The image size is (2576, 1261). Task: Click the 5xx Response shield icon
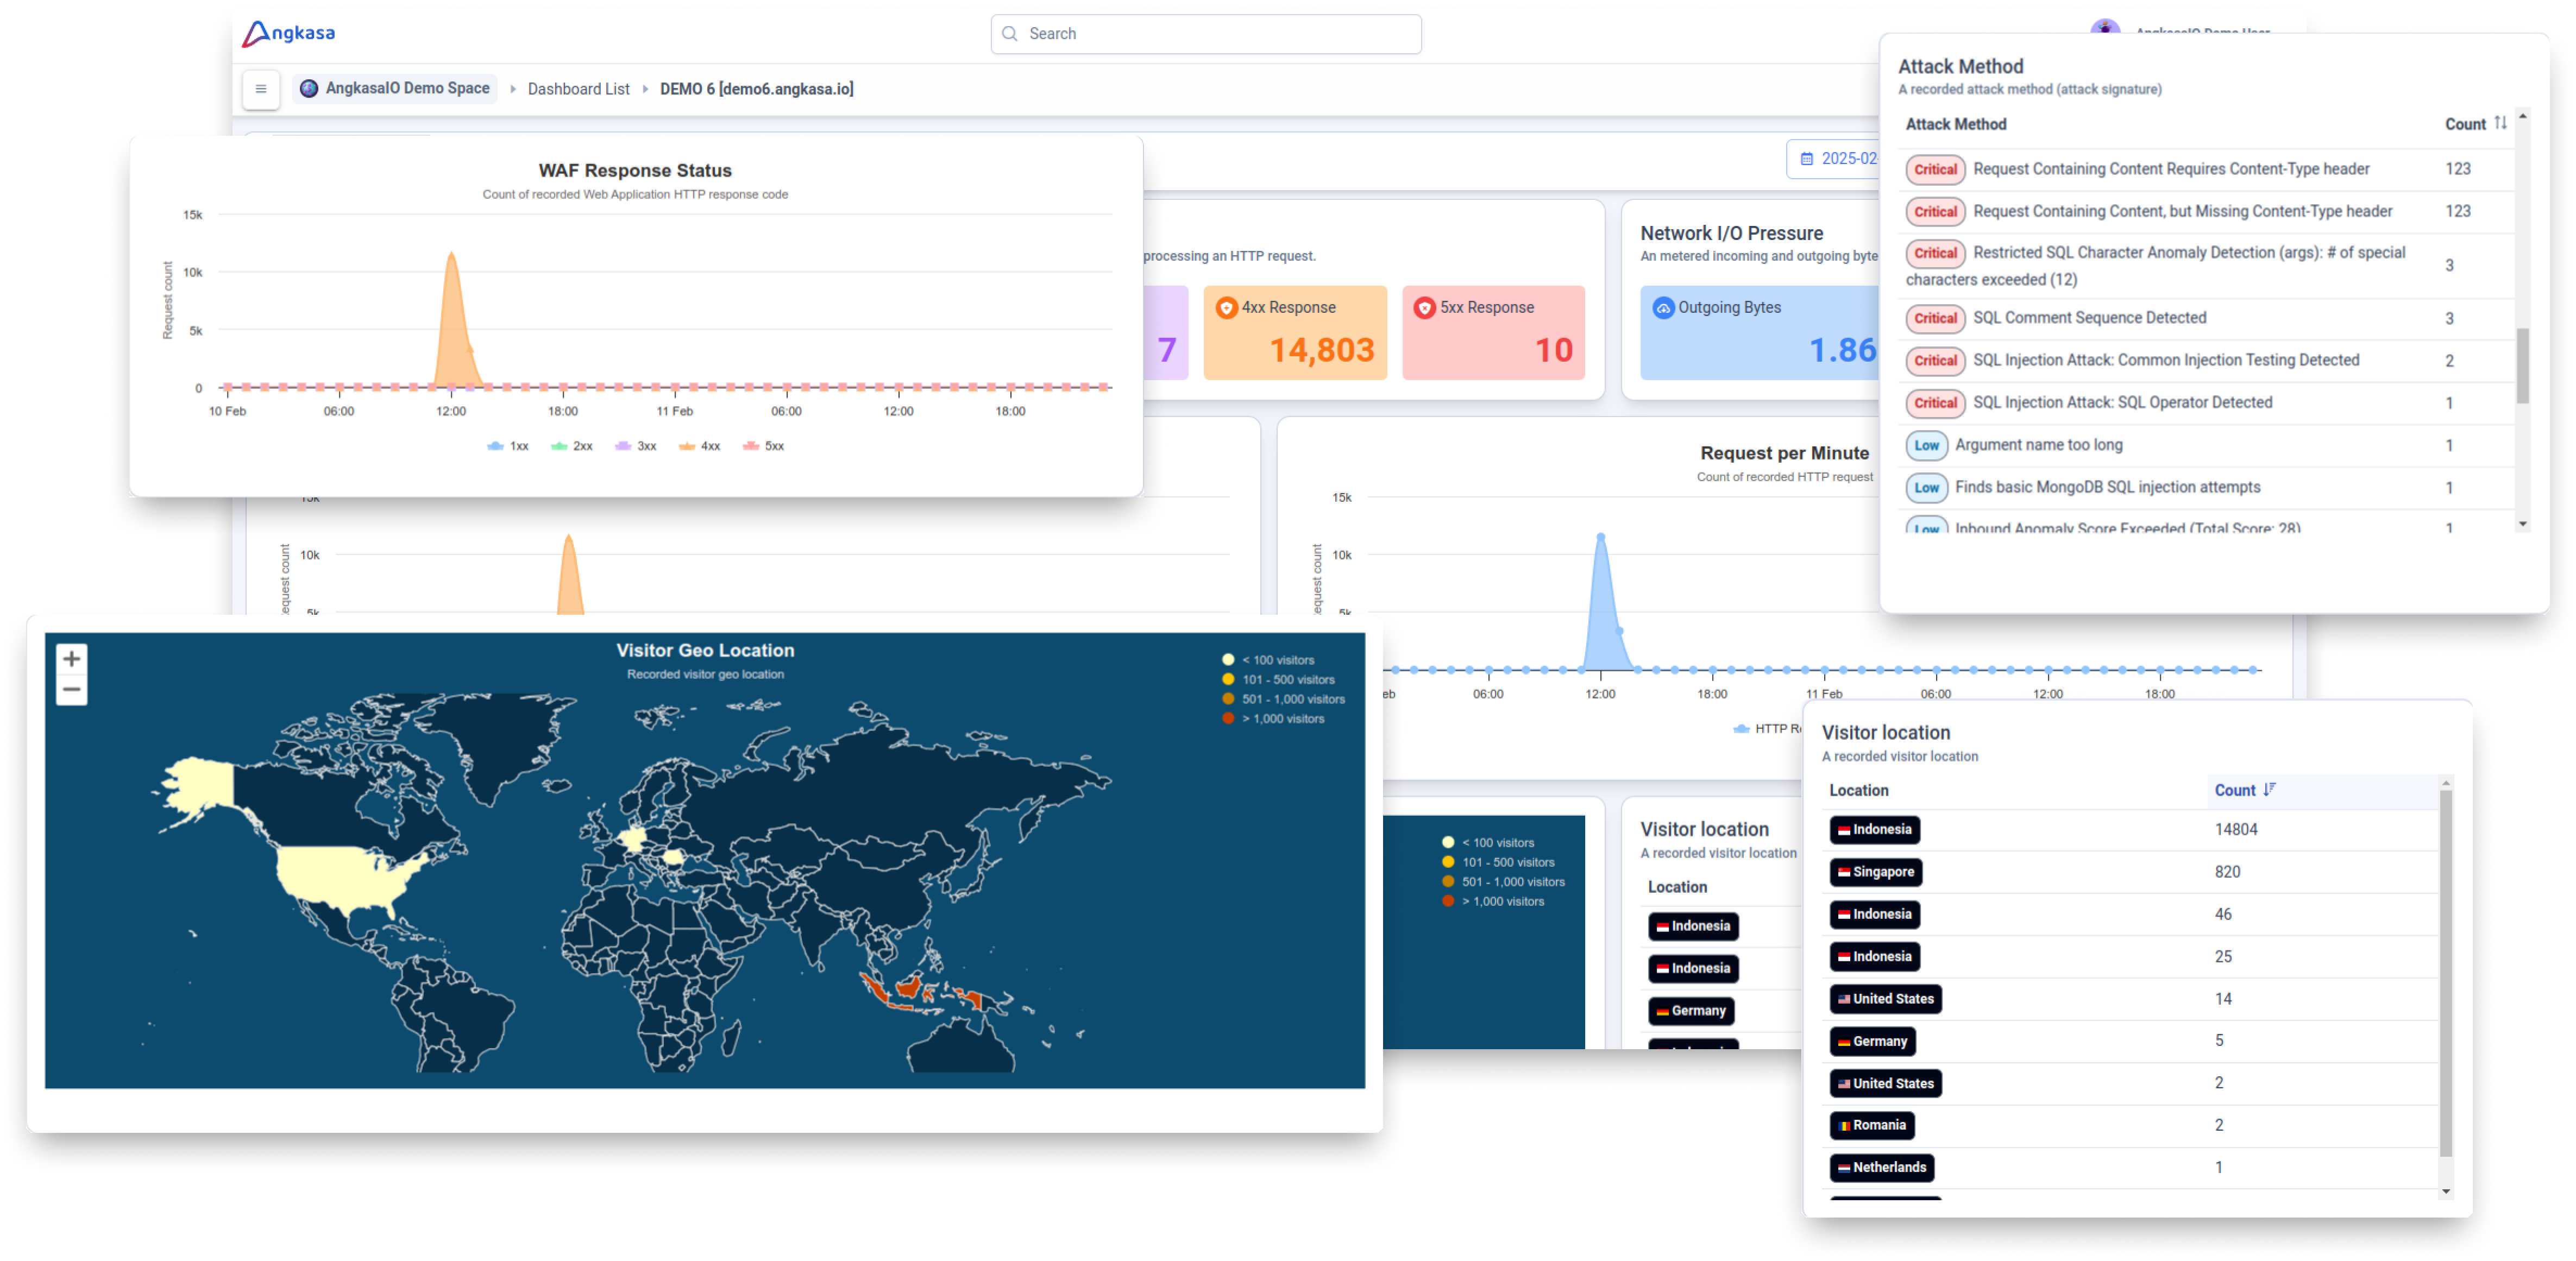[x=1425, y=308]
